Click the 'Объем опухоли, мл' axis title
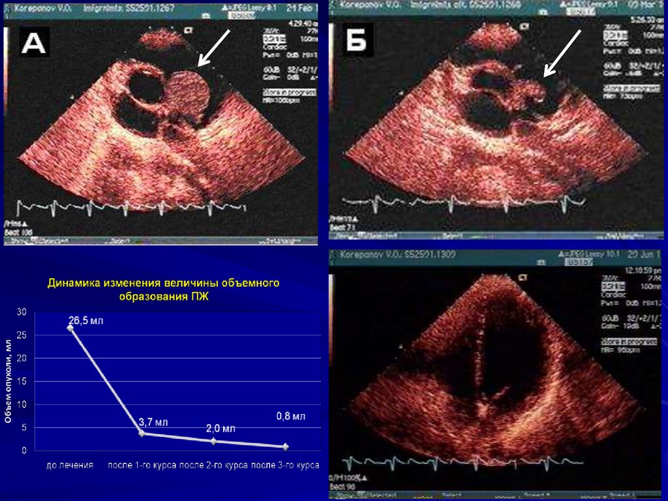Screen dimensions: 668x501 (x=8, y=381)
